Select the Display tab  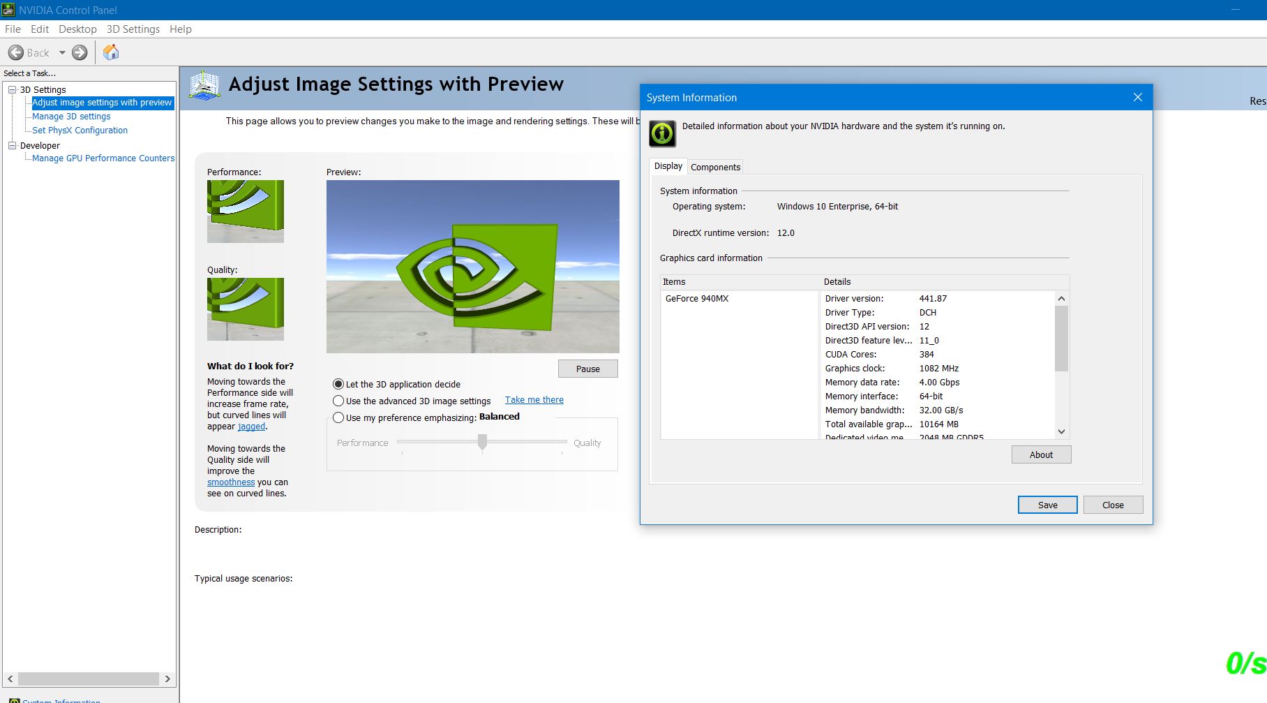pyautogui.click(x=668, y=166)
